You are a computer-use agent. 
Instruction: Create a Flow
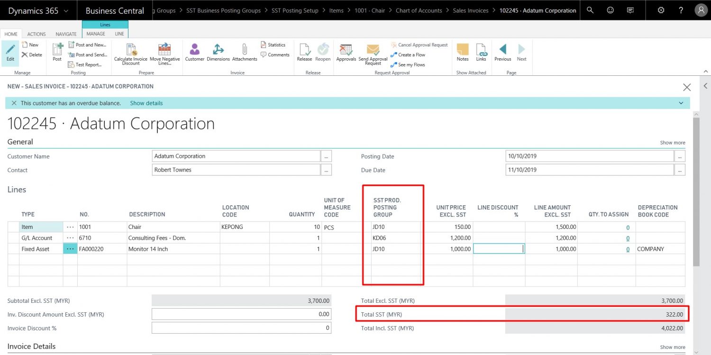[408, 55]
